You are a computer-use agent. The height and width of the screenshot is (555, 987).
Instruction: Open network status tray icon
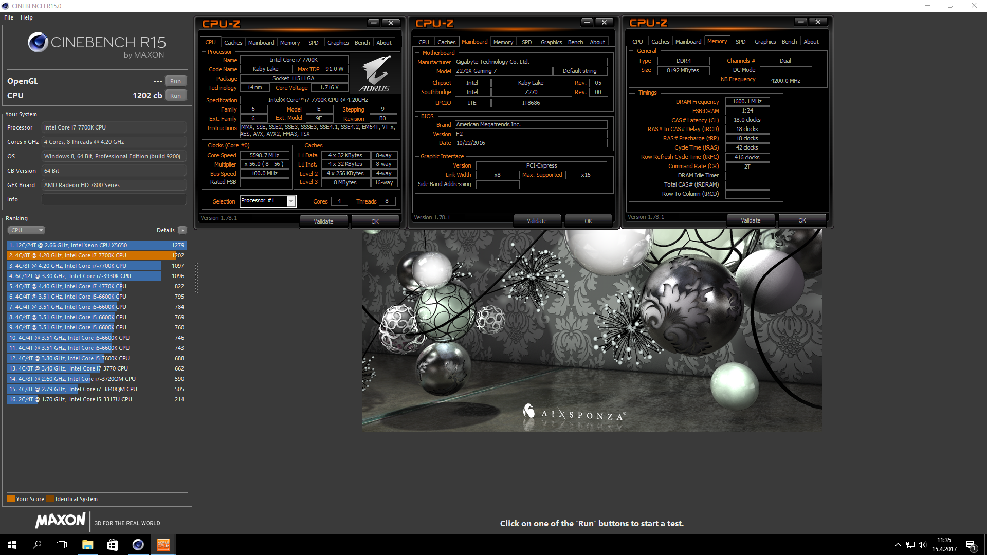(910, 545)
